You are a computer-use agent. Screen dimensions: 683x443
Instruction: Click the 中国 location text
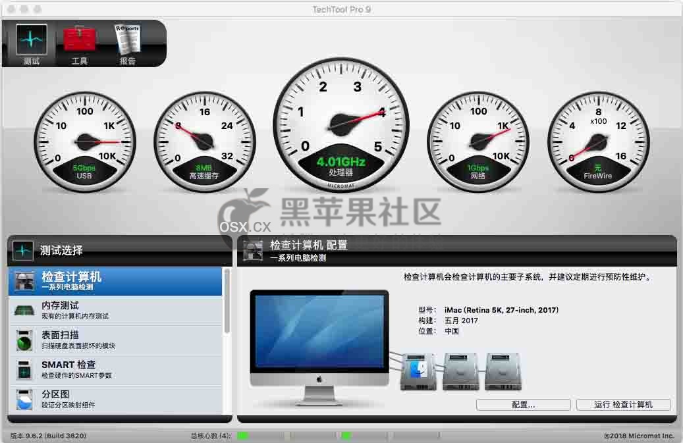[x=451, y=331]
